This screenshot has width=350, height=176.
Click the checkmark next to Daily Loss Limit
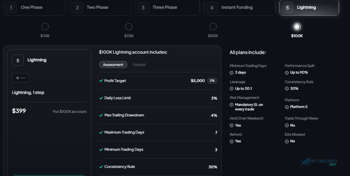click(x=101, y=98)
